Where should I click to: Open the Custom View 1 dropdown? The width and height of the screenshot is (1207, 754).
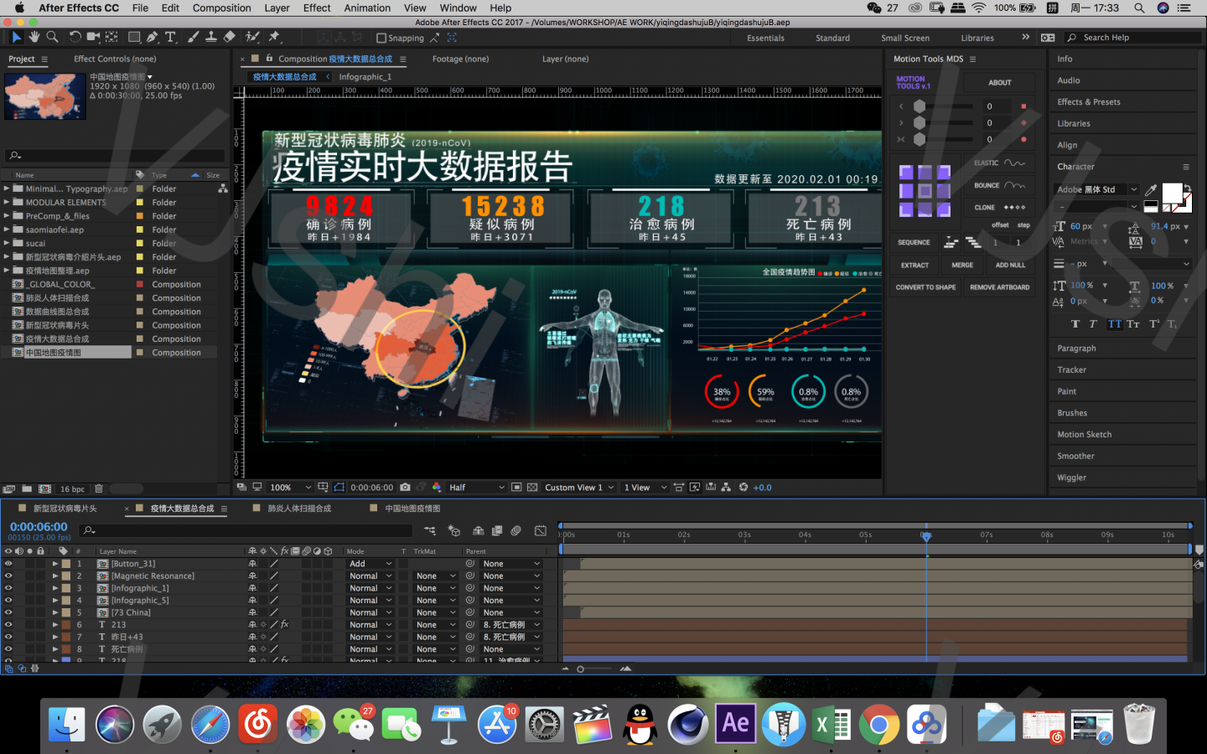pyautogui.click(x=579, y=487)
